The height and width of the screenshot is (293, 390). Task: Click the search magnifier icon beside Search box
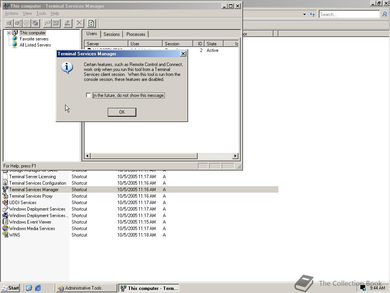385,14
